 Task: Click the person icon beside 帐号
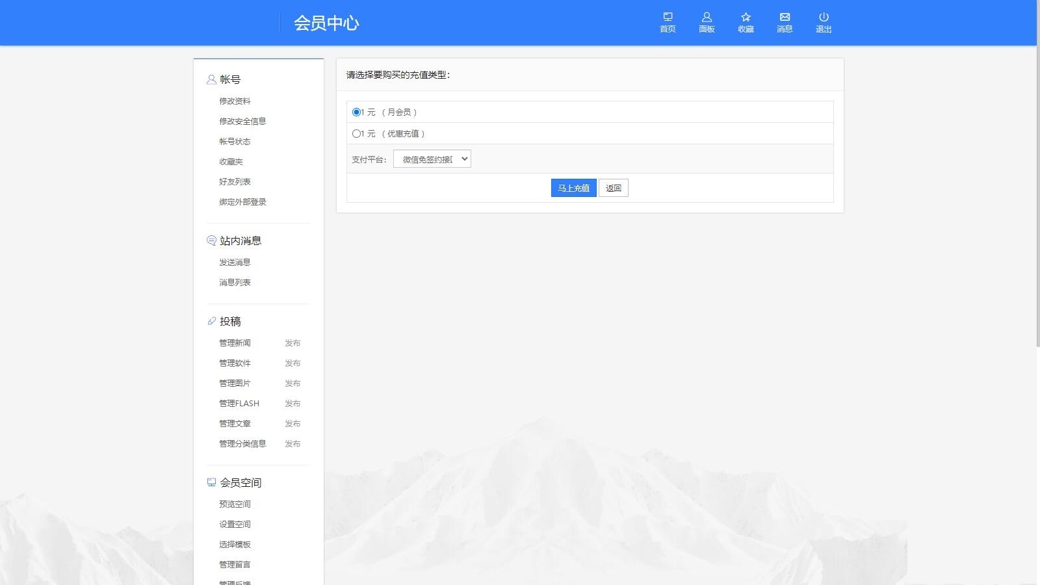coord(210,79)
